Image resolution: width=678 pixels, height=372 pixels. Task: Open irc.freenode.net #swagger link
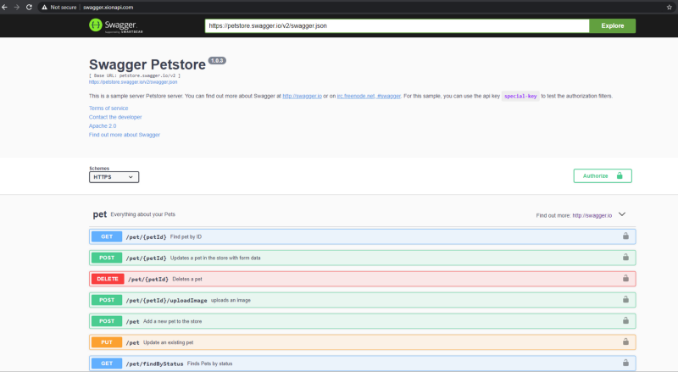(x=369, y=96)
